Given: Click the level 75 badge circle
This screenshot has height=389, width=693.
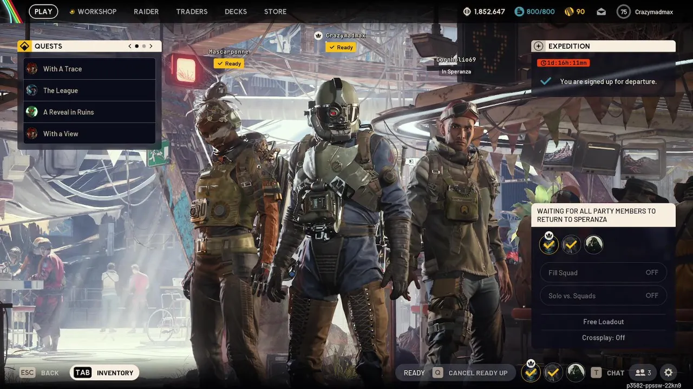Looking at the screenshot, I should pyautogui.click(x=624, y=11).
